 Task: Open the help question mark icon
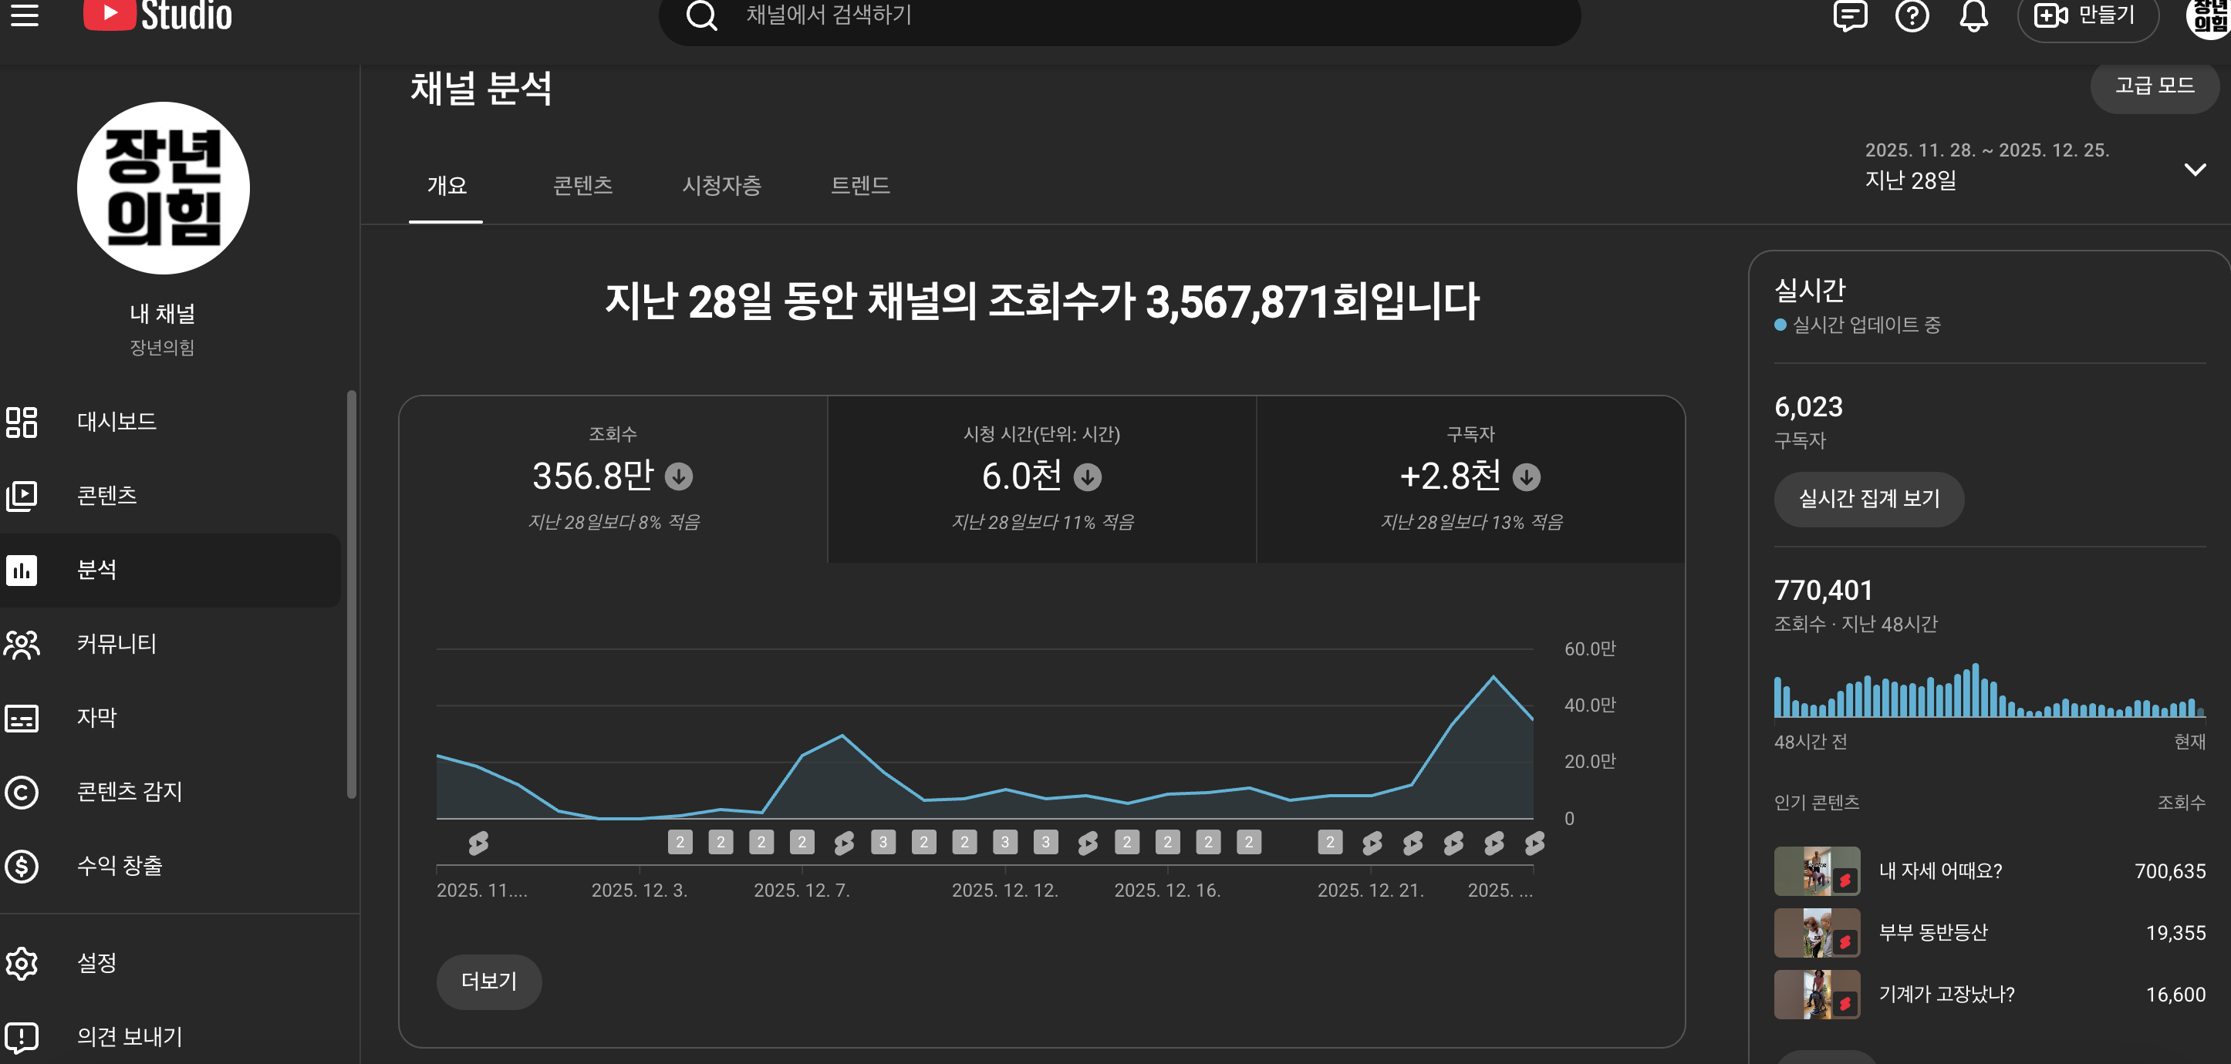(x=1912, y=15)
